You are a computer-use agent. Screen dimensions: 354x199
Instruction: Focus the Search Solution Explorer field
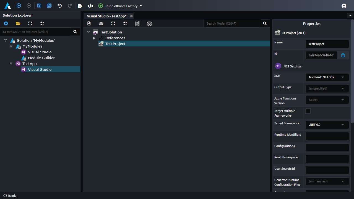tap(35, 32)
